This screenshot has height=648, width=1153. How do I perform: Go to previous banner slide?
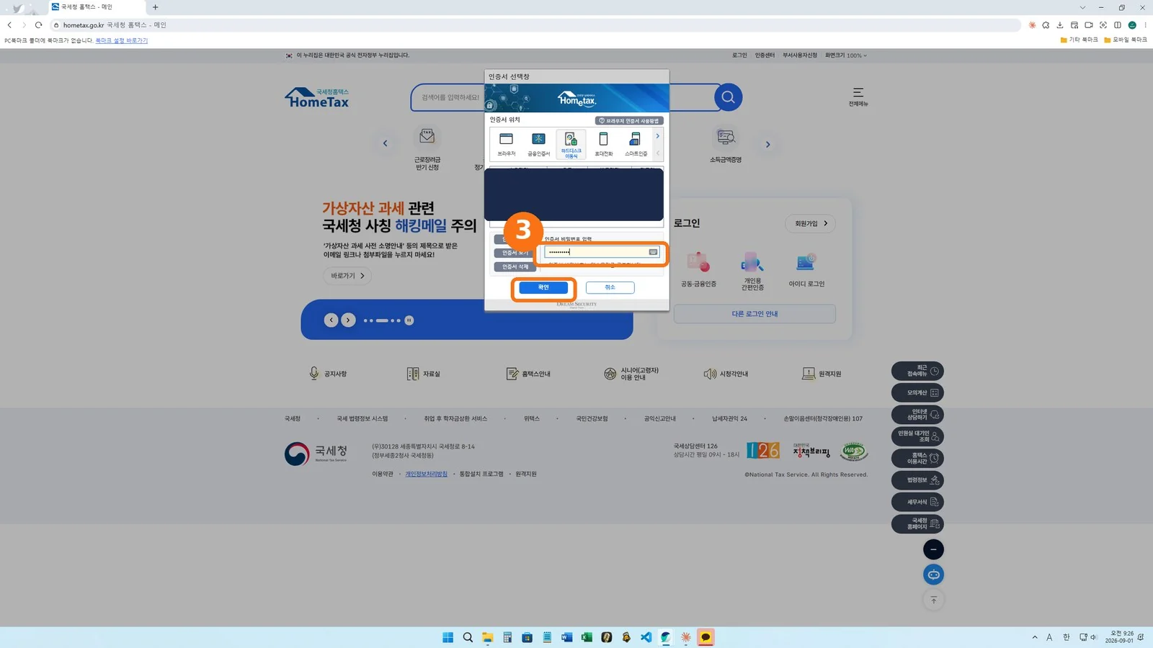[331, 320]
